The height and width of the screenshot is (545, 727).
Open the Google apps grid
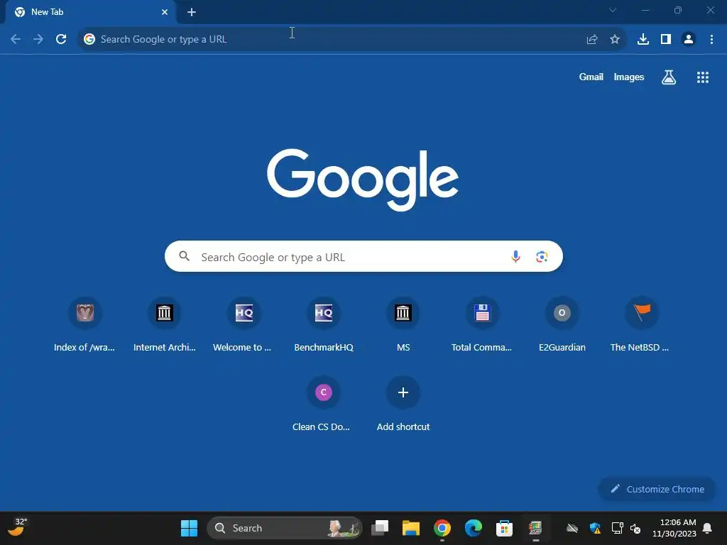[x=703, y=77]
